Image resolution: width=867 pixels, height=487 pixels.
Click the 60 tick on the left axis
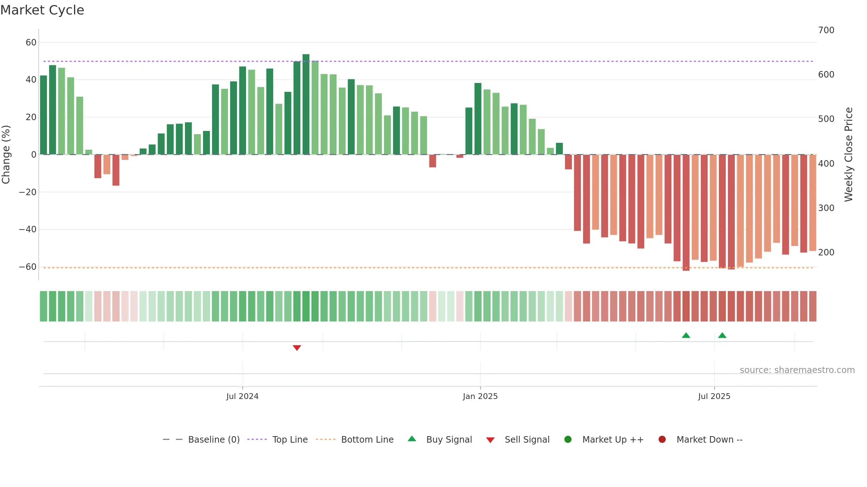click(x=31, y=43)
